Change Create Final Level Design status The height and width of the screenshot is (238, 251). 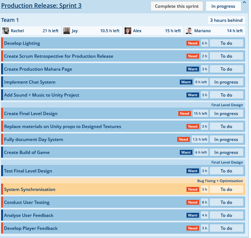227,114
